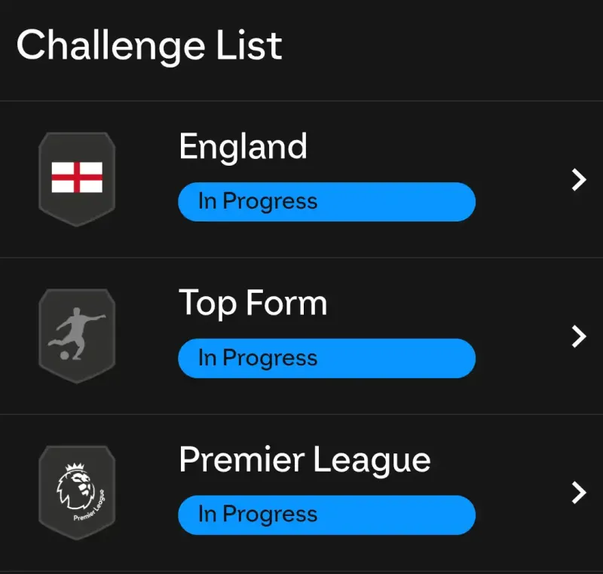Expand the Premier League challenge chevron

[x=577, y=493]
